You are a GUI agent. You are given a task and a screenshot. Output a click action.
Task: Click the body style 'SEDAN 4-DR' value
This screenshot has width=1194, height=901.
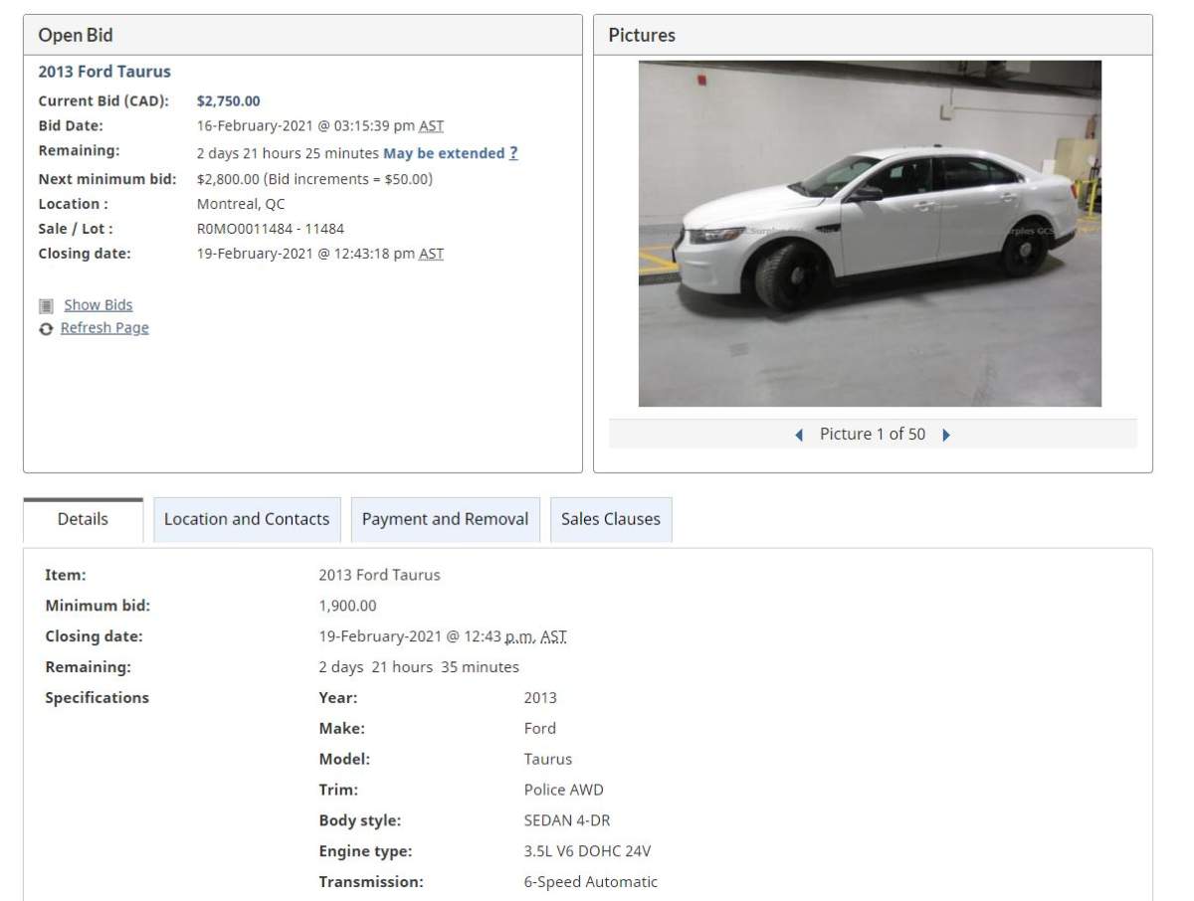tap(567, 820)
